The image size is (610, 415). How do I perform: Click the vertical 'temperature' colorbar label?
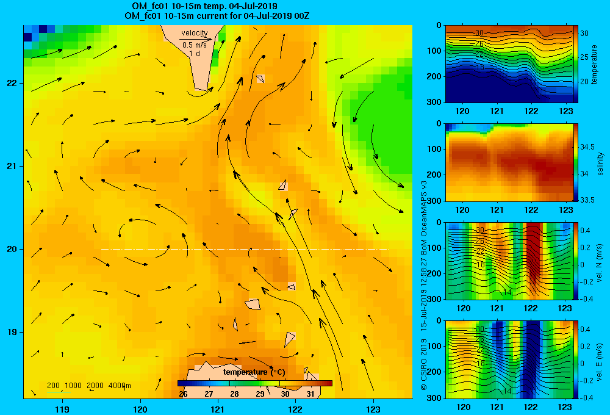coord(594,64)
